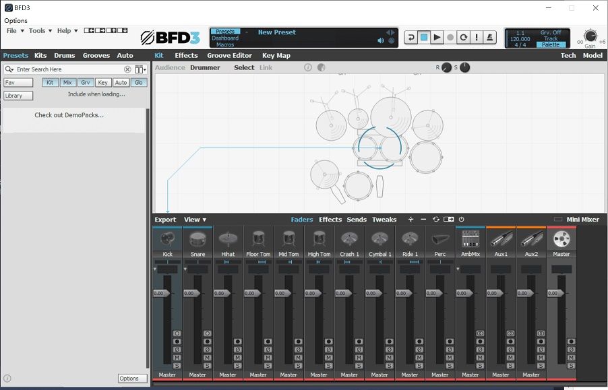608x390 pixels.
Task: Open the browser column layout dropdown
Action: pyautogui.click(x=140, y=69)
